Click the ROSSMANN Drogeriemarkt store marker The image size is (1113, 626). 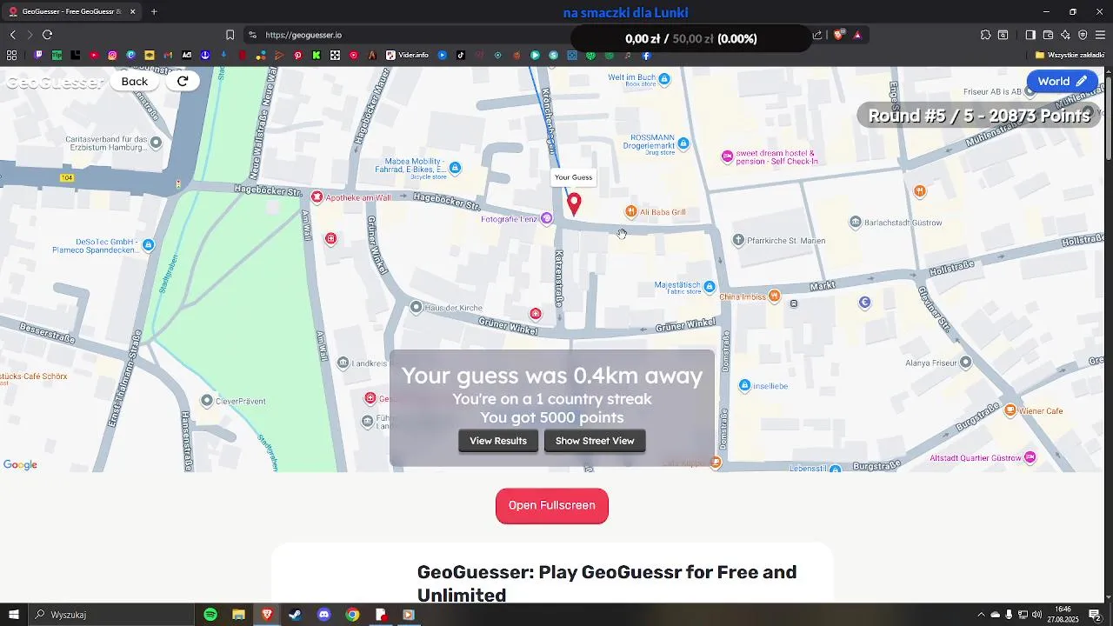tap(683, 143)
